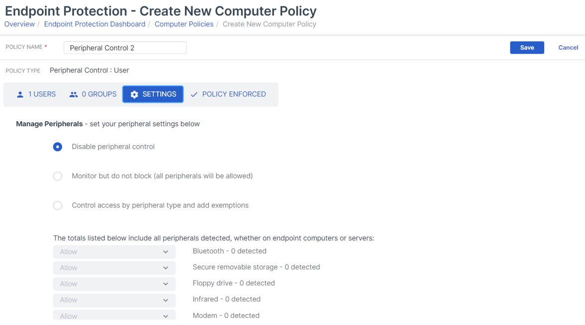Screen dimensions: 585x325
Task: Click the Policy Enforced checkmark icon
Action: pos(194,94)
